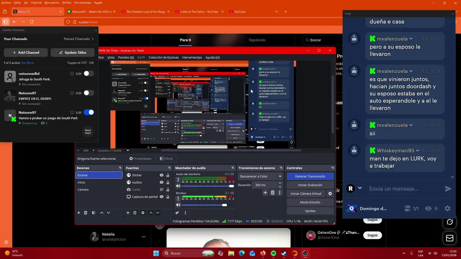Open scene filters icon in Escenas toolbar
The height and width of the screenshot is (259, 461).
click(x=93, y=213)
